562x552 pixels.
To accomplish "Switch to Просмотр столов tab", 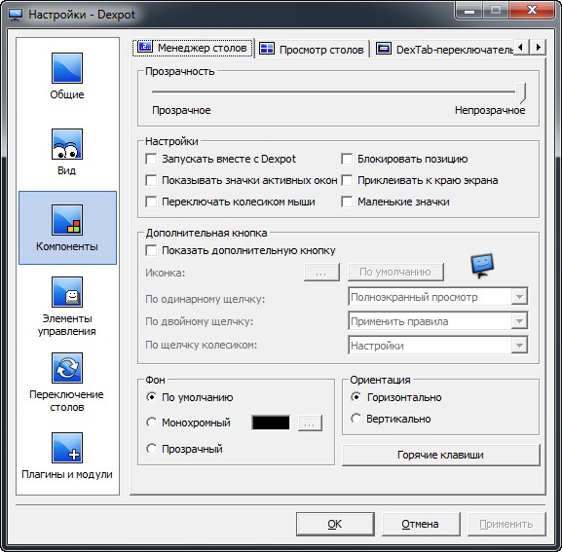I will pyautogui.click(x=312, y=49).
